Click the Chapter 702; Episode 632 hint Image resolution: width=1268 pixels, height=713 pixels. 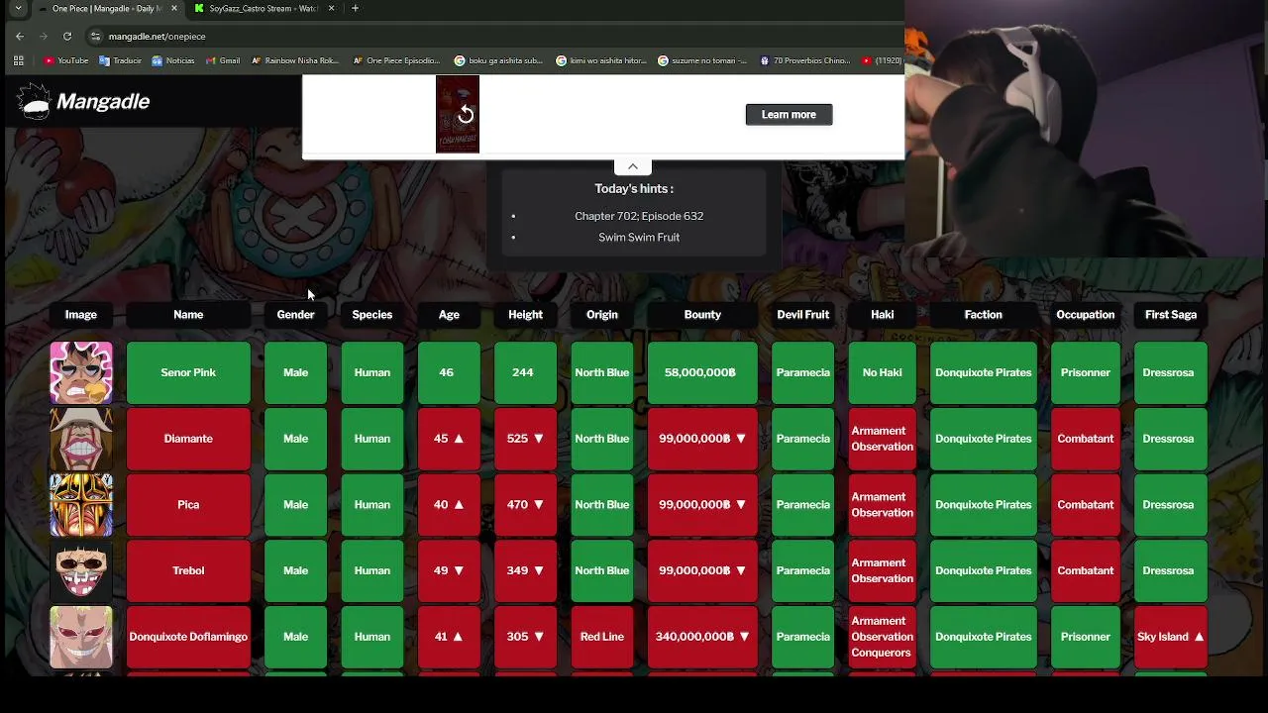(x=639, y=216)
